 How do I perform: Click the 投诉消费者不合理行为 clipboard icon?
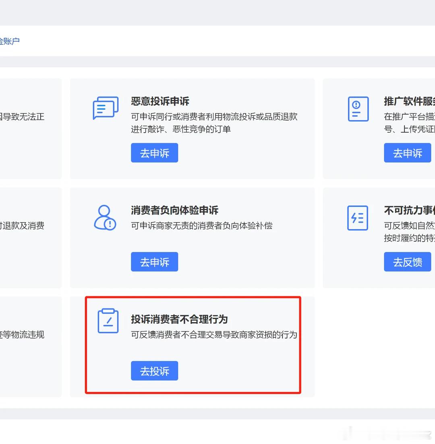[x=108, y=321]
